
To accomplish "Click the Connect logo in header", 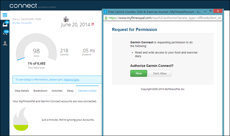I will tap(23, 6).
